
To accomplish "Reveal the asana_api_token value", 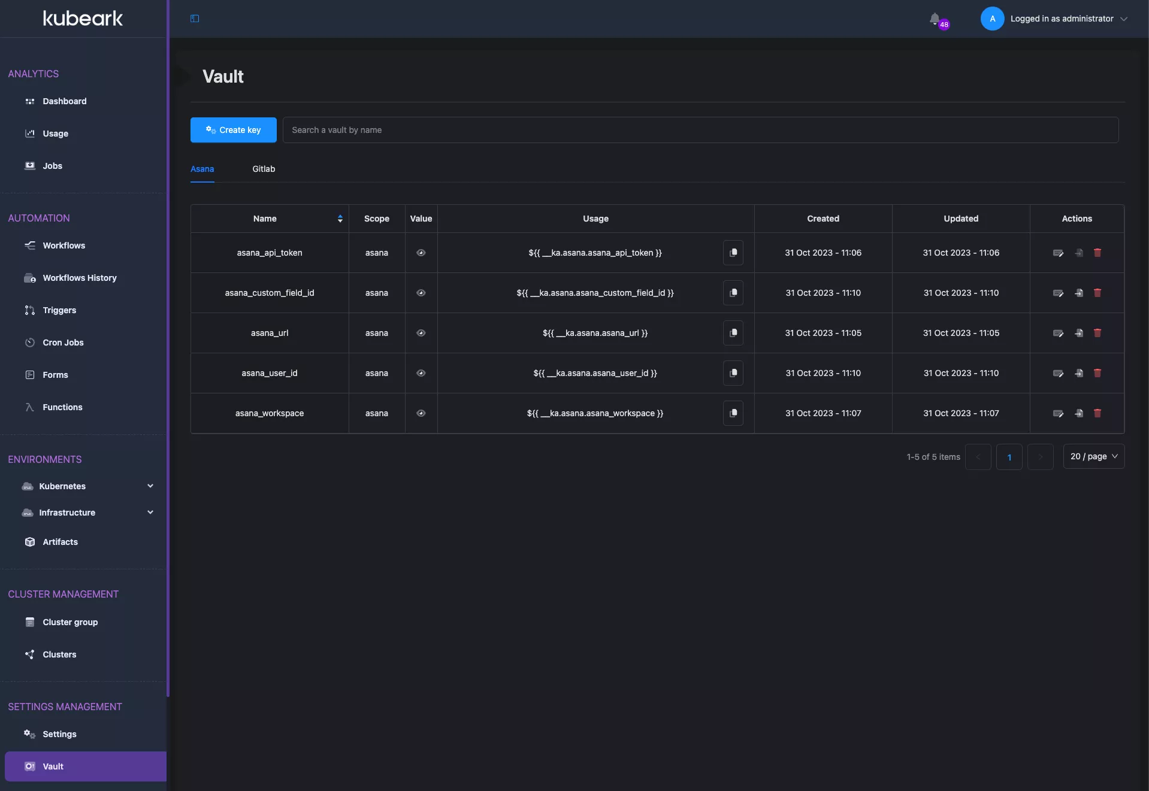I will point(421,253).
